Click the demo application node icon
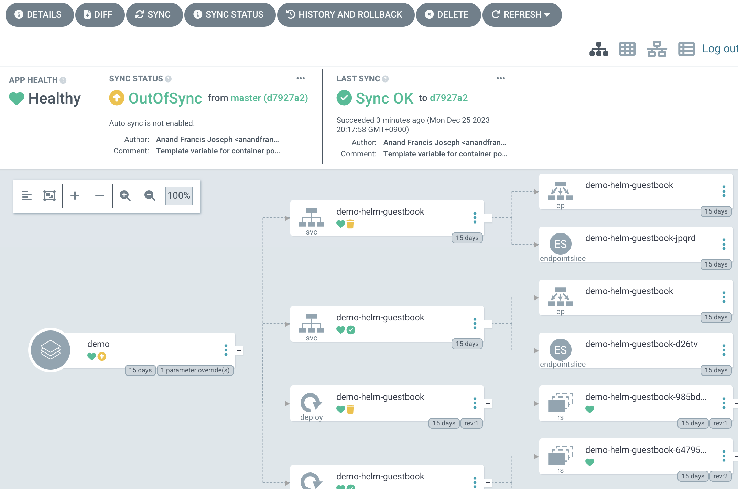Screen dimensions: 738x489 click(x=51, y=350)
